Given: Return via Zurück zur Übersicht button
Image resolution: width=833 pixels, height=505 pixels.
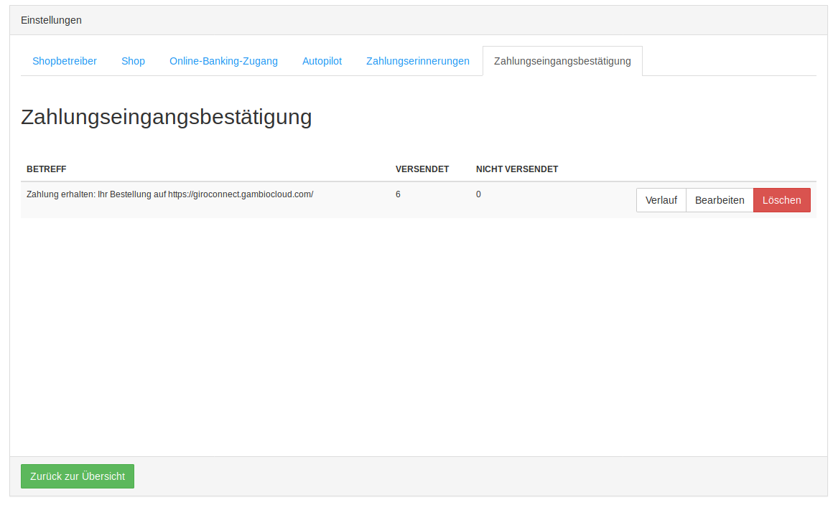Looking at the screenshot, I should [x=78, y=476].
